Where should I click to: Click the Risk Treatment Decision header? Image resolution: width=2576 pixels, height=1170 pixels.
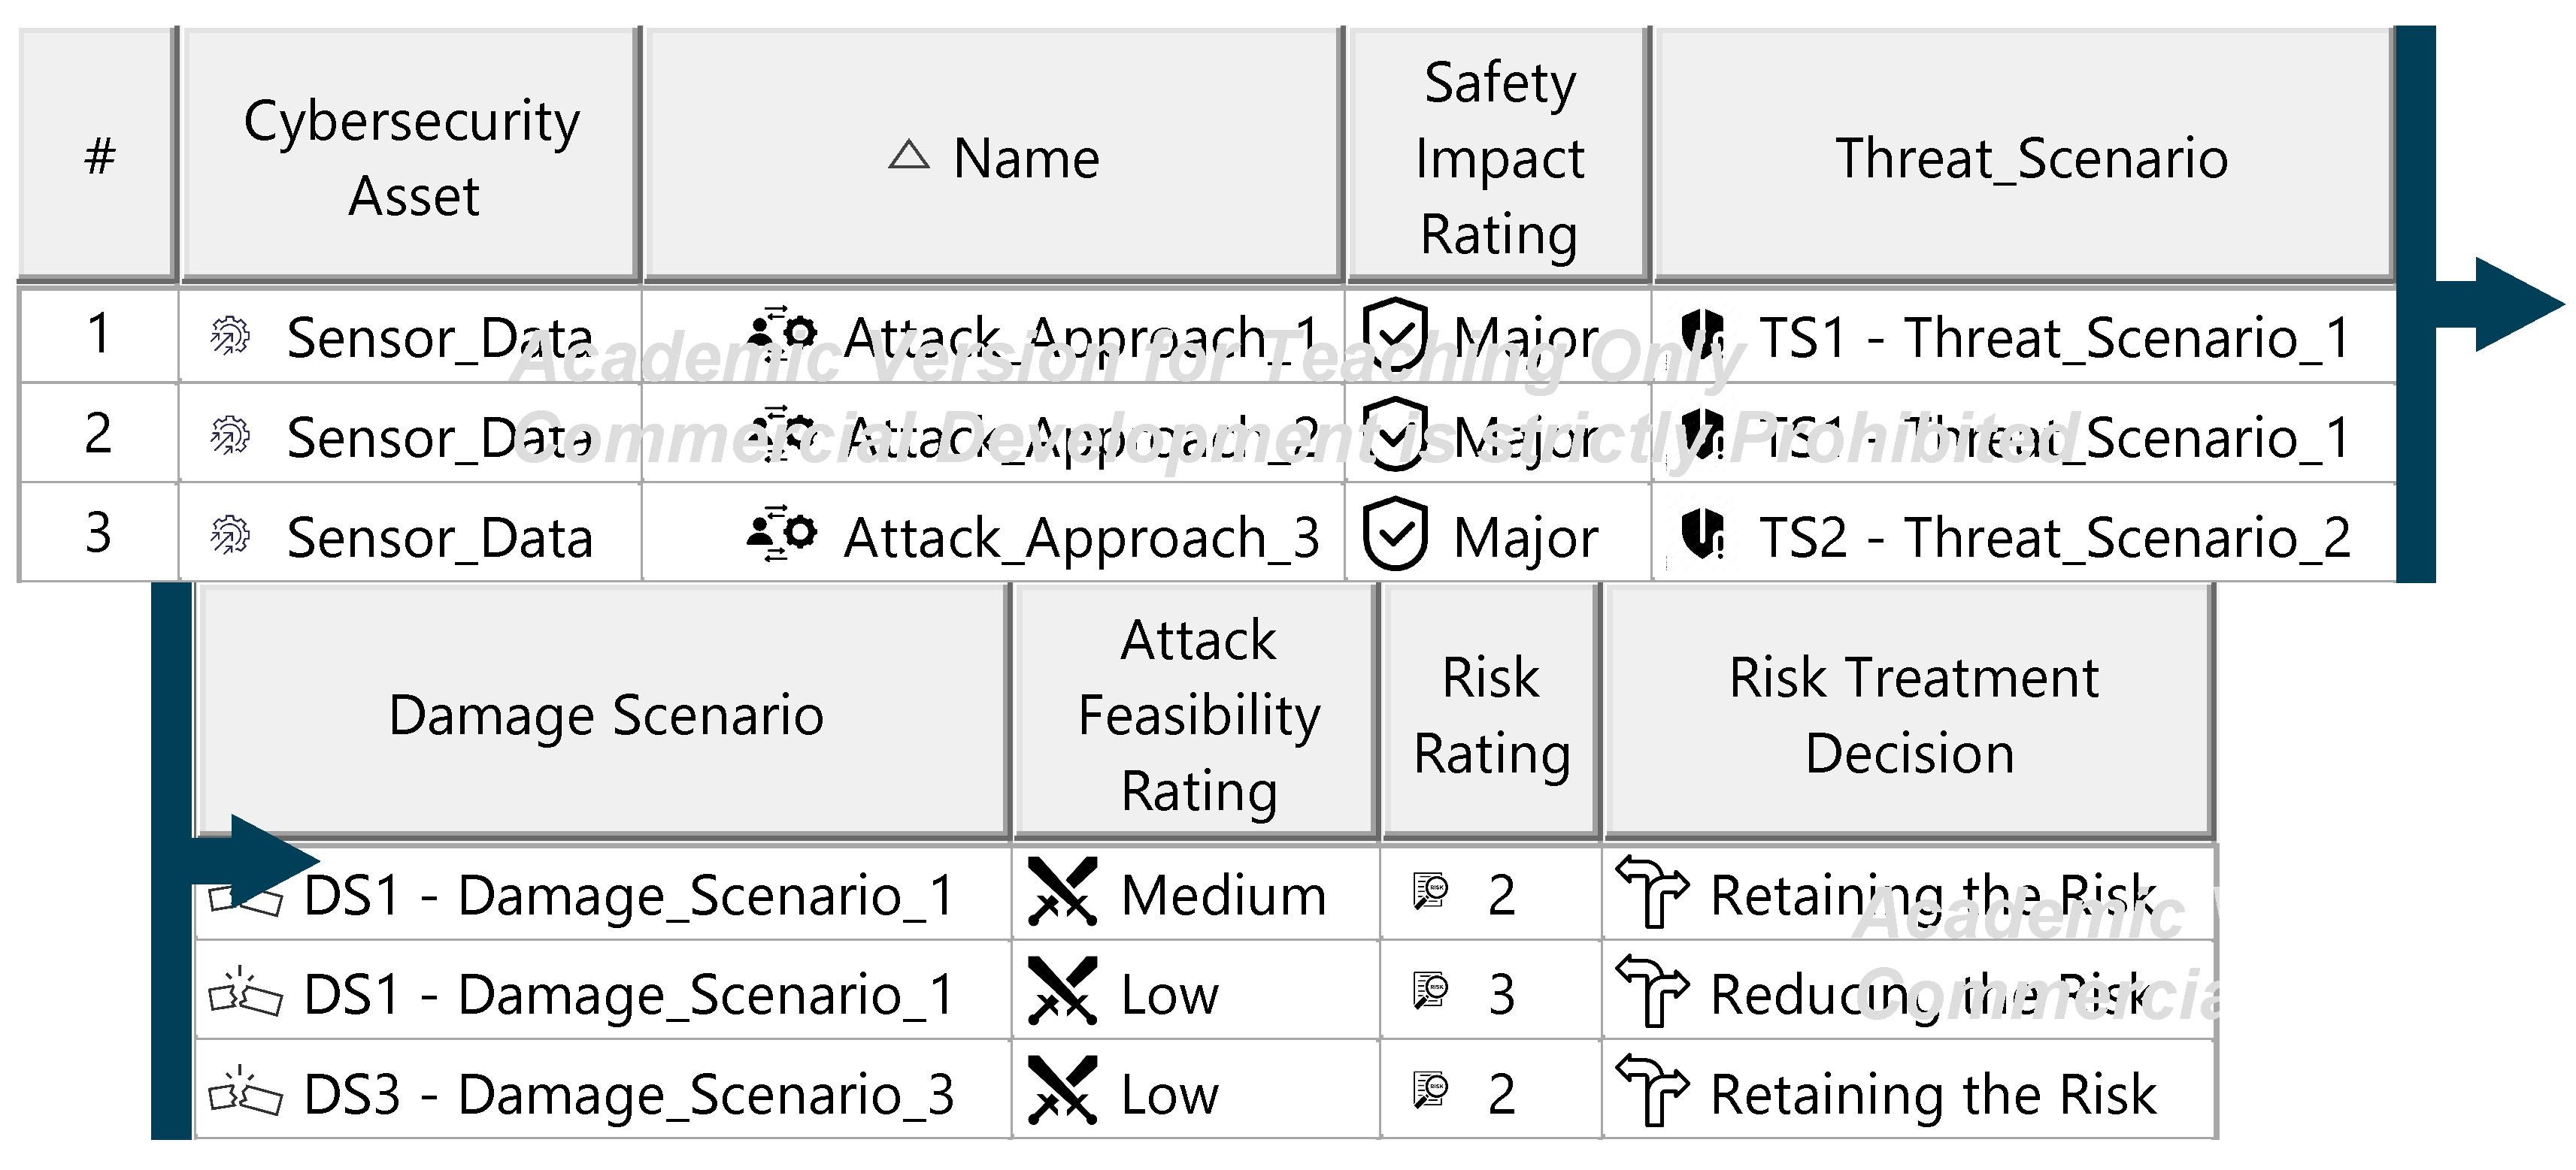point(1911,715)
